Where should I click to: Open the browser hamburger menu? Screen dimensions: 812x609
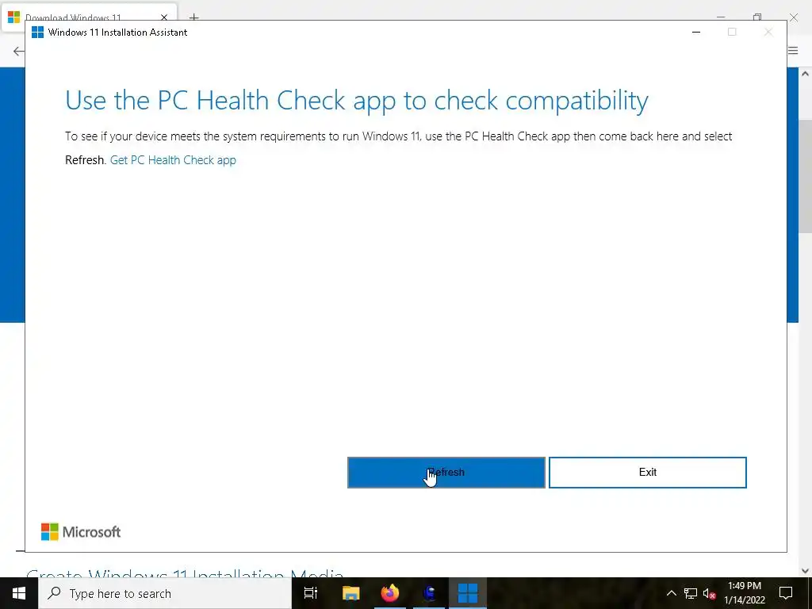pos(793,51)
